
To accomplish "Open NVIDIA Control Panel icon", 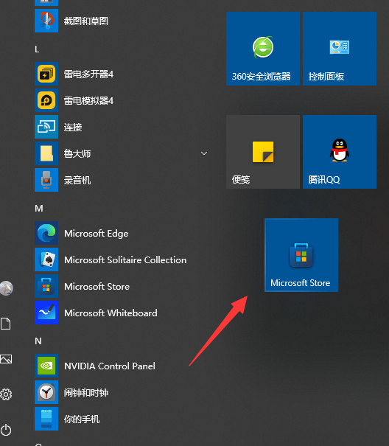I will click(46, 366).
